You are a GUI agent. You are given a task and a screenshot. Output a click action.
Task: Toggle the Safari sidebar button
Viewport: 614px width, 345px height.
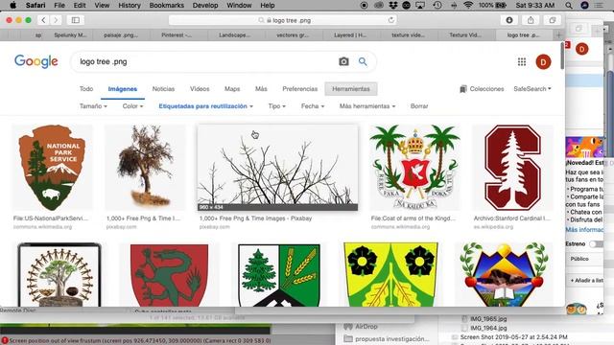tap(76, 20)
